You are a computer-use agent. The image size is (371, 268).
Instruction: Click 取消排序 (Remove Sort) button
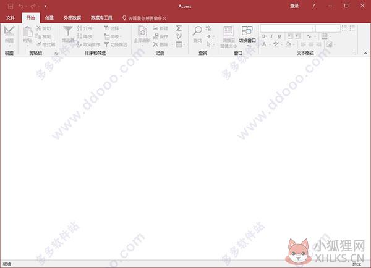(88, 44)
